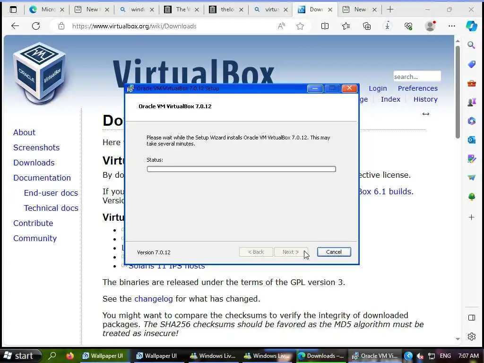Open the Collections icon in Edge toolbar
484x363 pixels.
coord(367,26)
